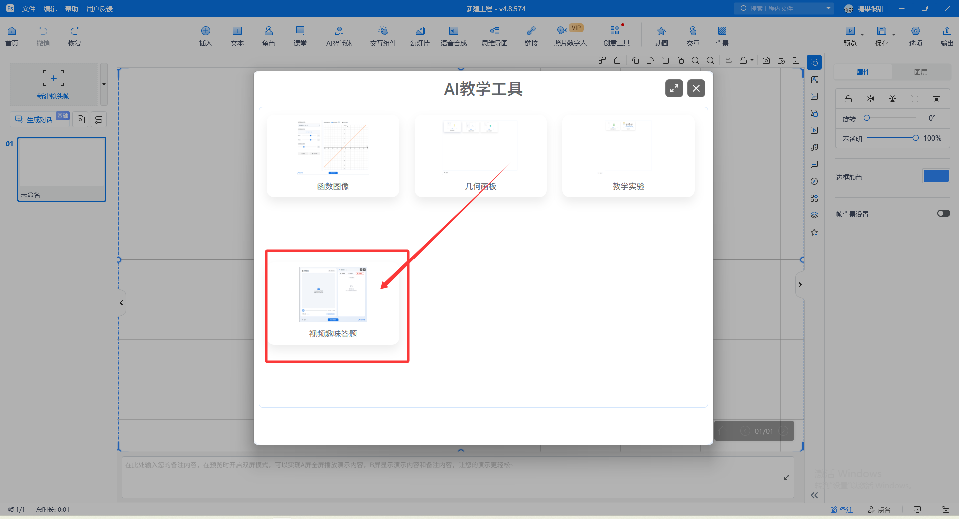
Task: Select the 照片数字人 VIP tool
Action: point(570,36)
